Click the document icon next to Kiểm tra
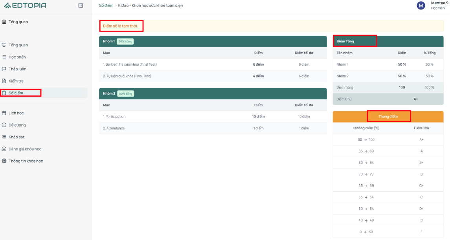 click(4, 81)
